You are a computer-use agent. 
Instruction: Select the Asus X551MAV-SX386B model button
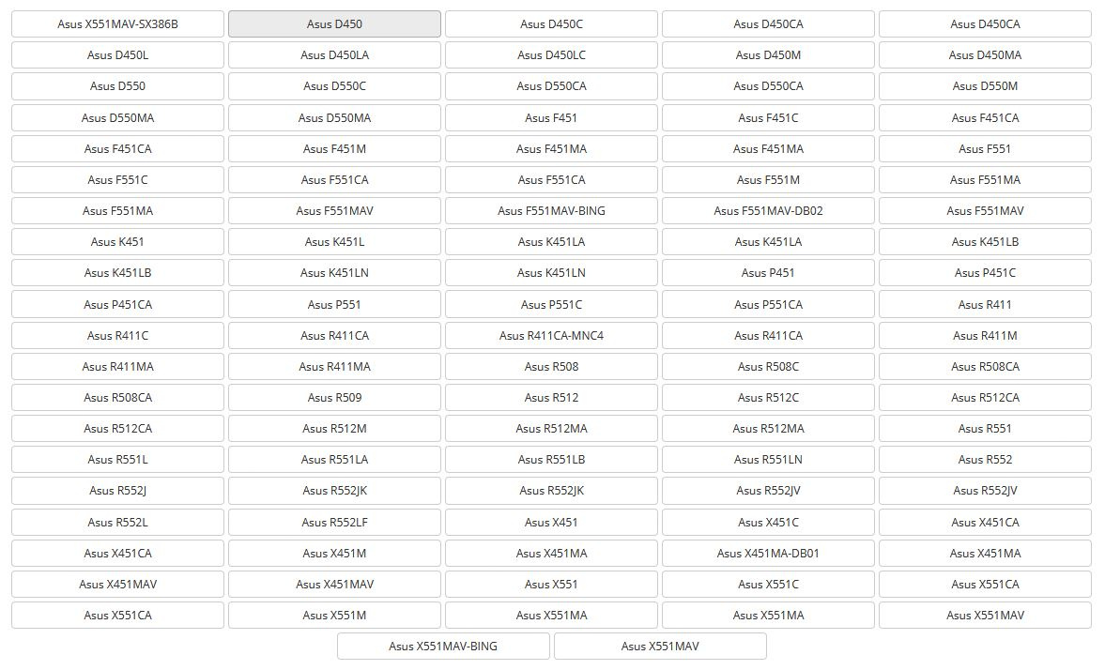(117, 24)
